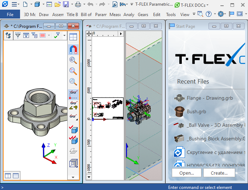Click the previous command arrow icon
Viewport: 248px width, 190px height.
[123, 4]
